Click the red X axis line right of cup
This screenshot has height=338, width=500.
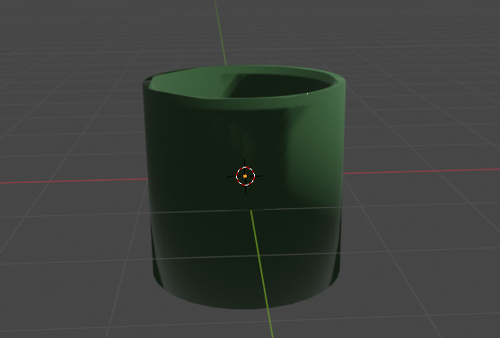point(421,171)
